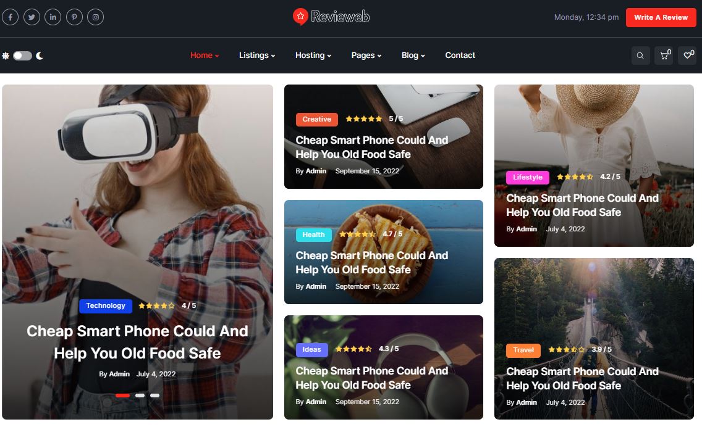Open the Travel card article title

coord(582,379)
